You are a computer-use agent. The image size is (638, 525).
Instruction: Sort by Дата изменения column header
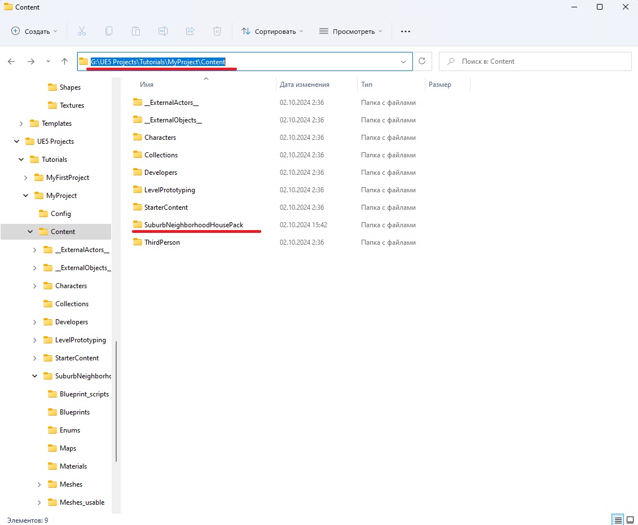tap(305, 85)
